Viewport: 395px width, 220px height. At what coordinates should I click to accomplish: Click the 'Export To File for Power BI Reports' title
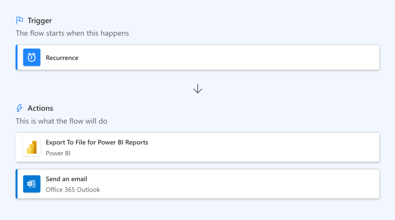point(97,142)
